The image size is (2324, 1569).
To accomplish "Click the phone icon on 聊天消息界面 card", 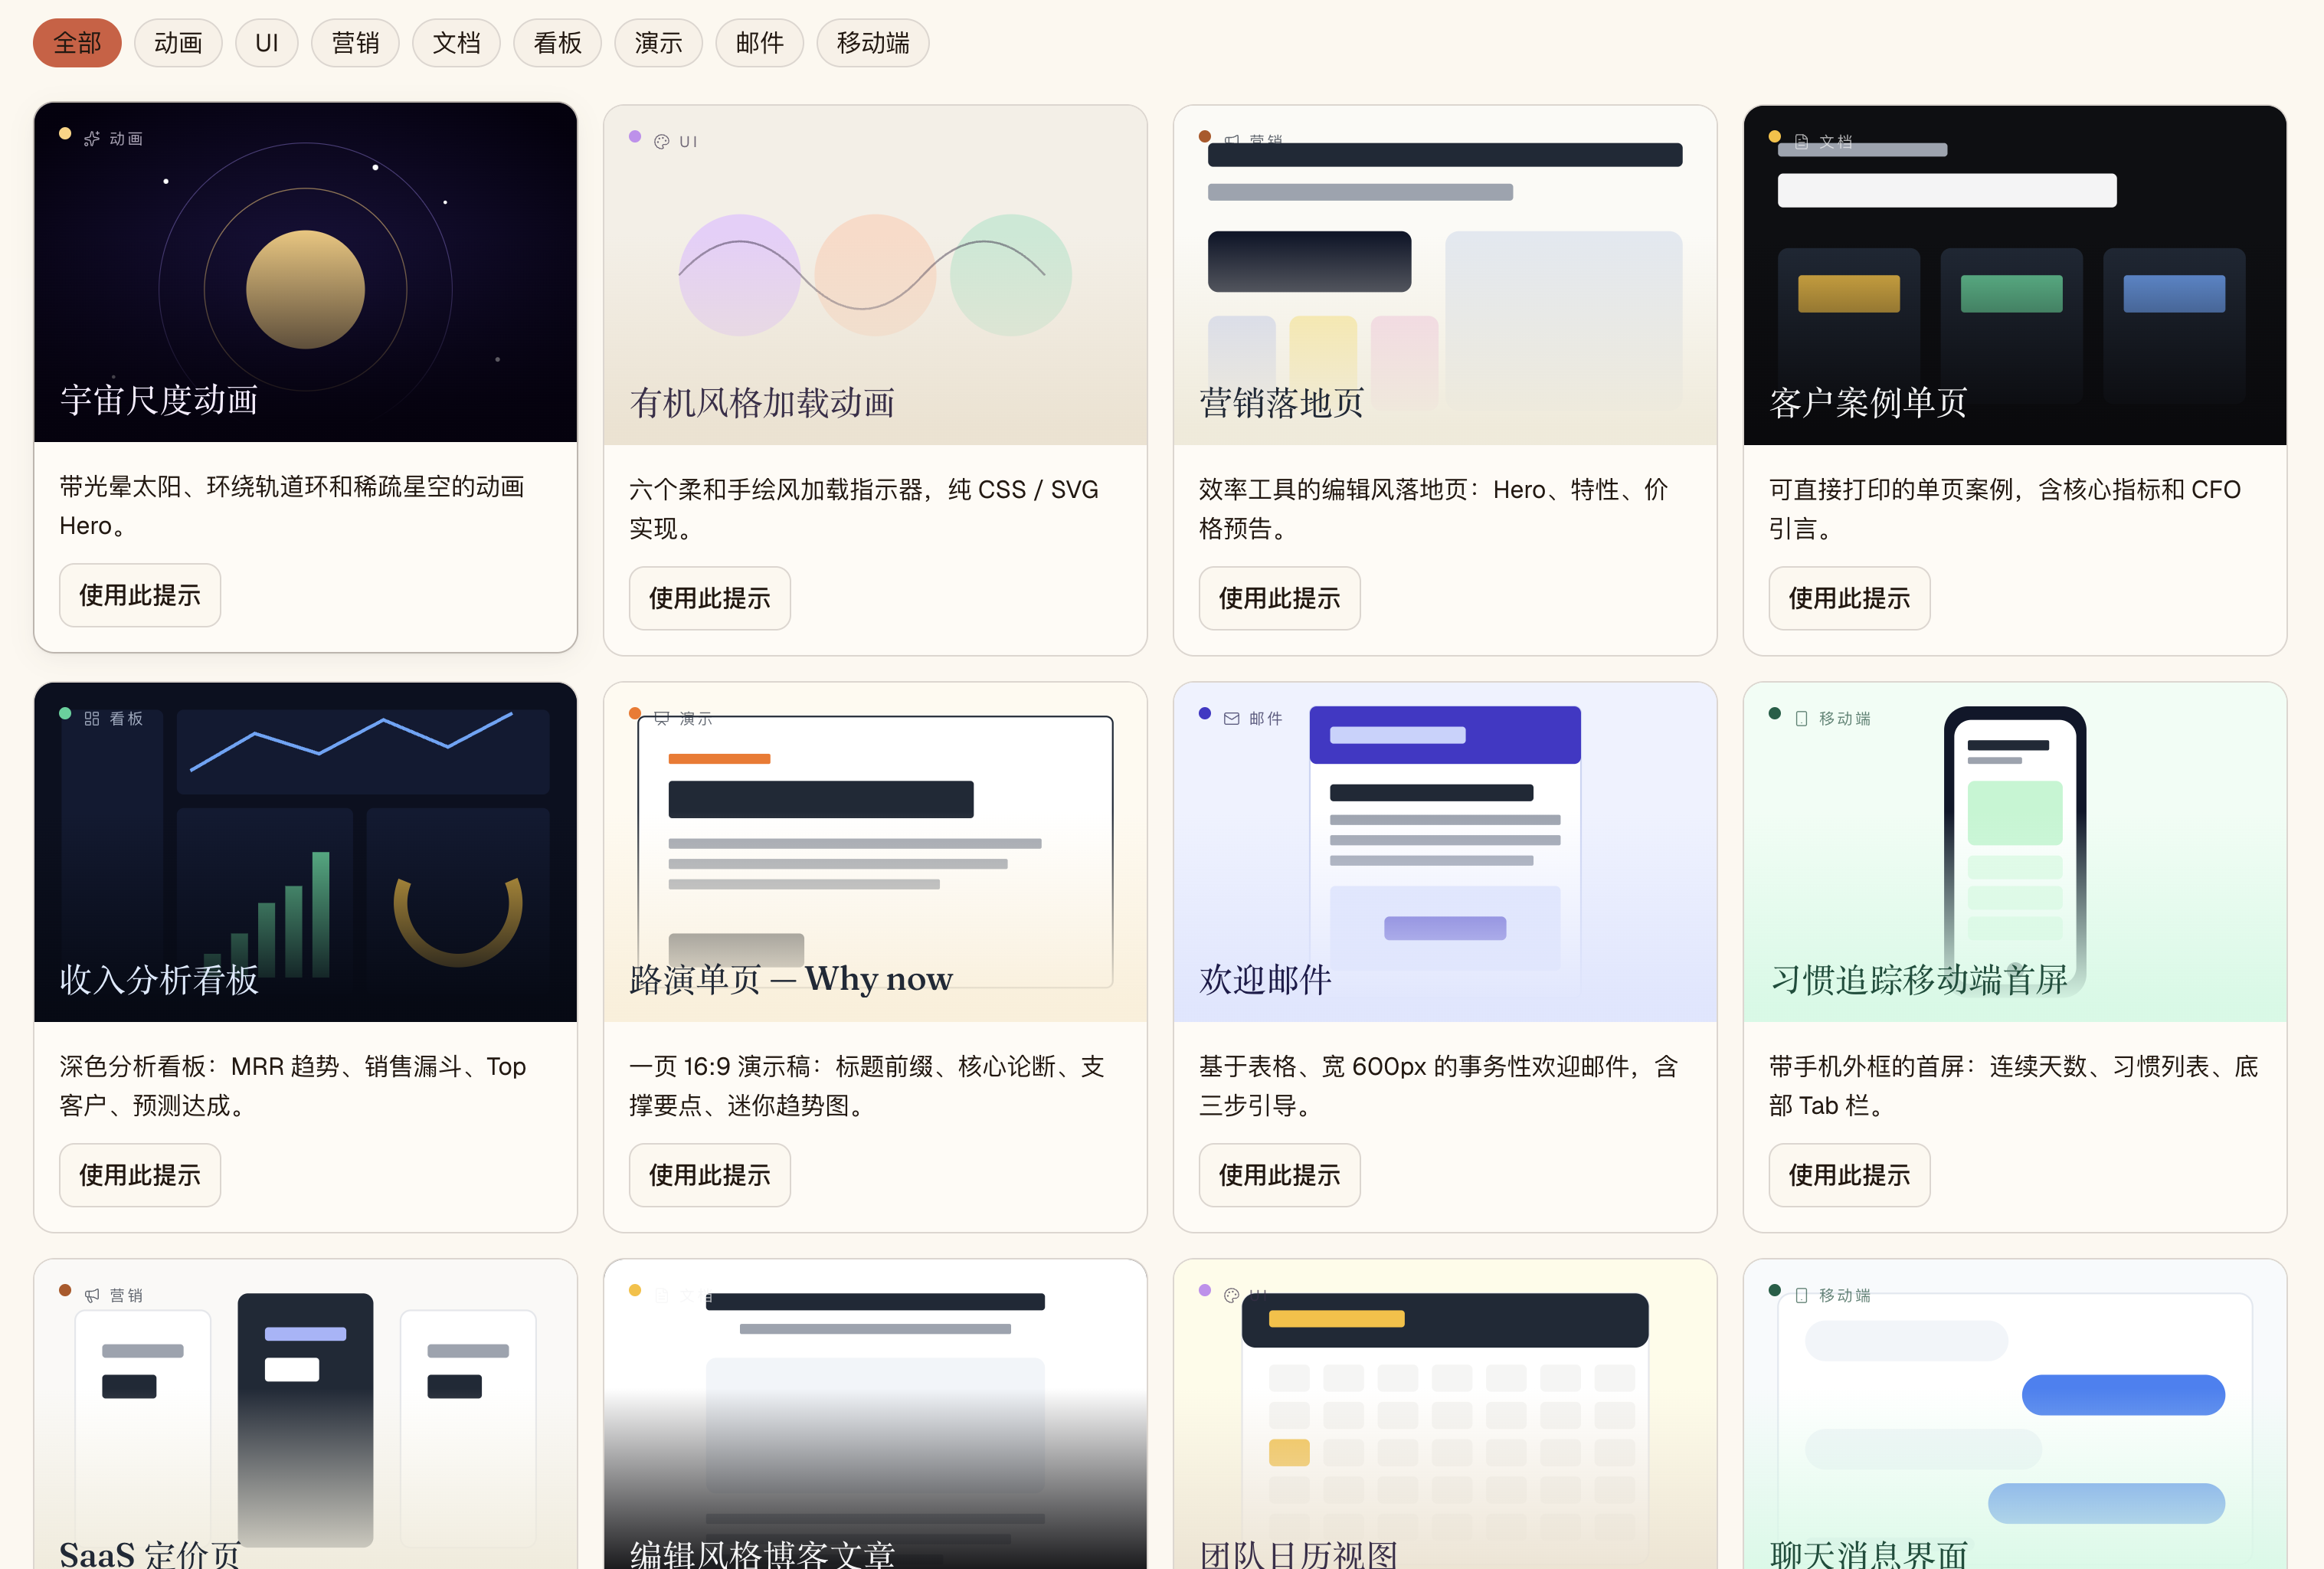I will click(x=1801, y=1294).
